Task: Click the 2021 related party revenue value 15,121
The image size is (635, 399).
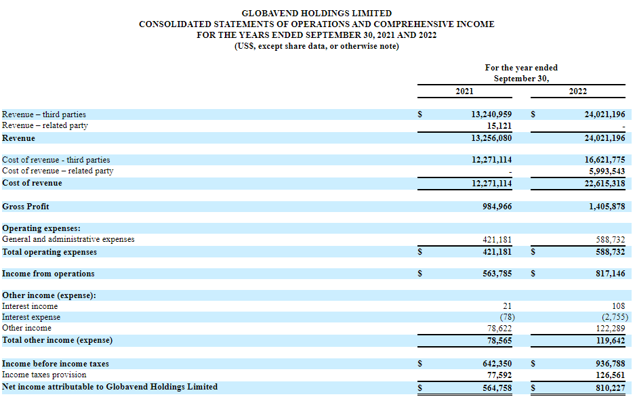Action: click(499, 125)
